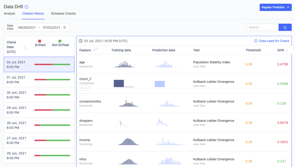Click inside the Search input field
Screen dimensions: 295x167
click(262, 28)
